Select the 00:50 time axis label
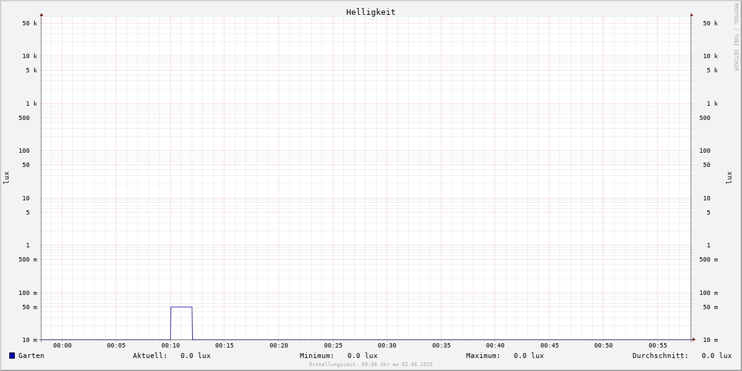Image resolution: width=742 pixels, height=371 pixels. pyautogui.click(x=603, y=346)
